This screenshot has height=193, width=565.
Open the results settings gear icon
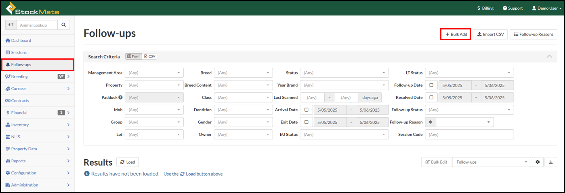[538, 162]
